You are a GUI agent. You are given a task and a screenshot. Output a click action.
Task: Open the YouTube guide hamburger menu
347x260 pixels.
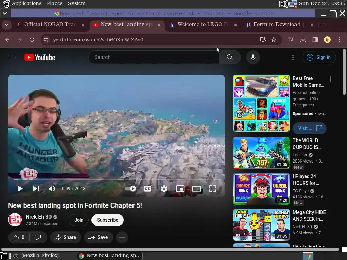(x=12, y=57)
